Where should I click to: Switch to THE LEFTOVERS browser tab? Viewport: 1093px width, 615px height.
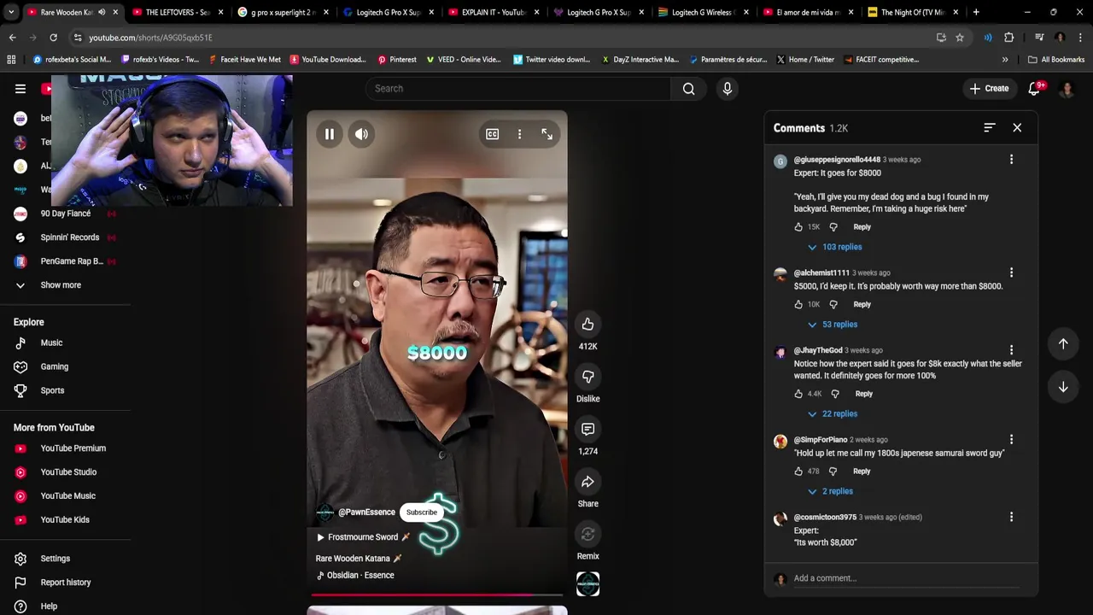(178, 13)
